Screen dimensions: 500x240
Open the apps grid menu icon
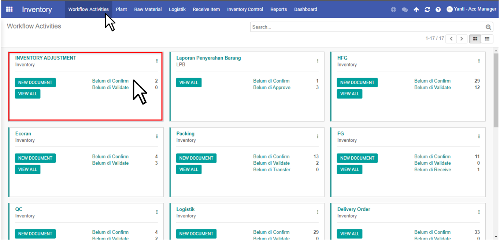10,9
